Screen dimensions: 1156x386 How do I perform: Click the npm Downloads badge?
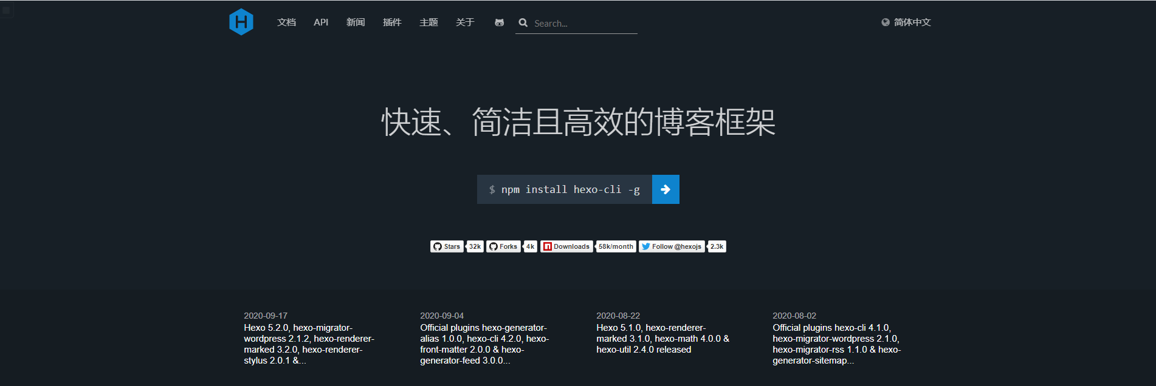(x=566, y=246)
